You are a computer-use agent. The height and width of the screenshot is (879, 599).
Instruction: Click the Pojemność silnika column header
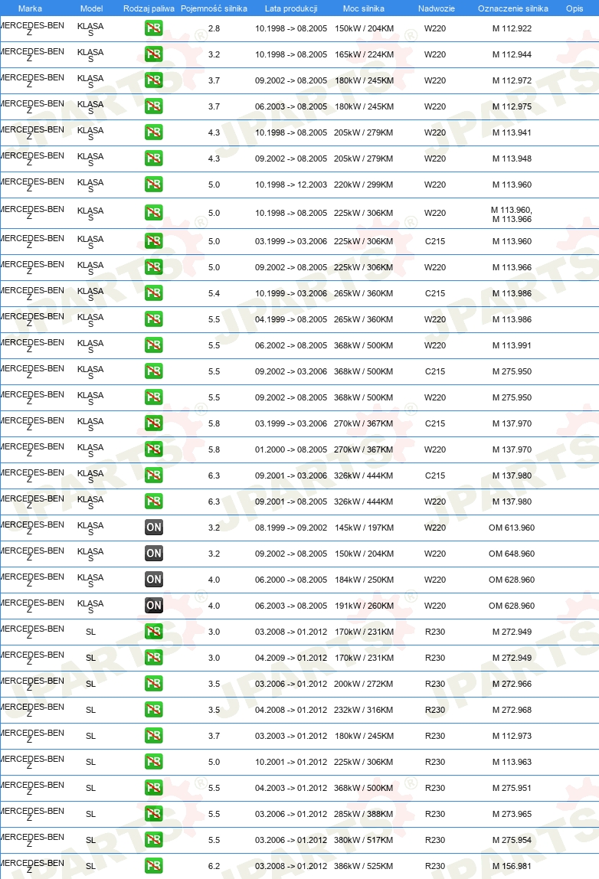click(214, 8)
